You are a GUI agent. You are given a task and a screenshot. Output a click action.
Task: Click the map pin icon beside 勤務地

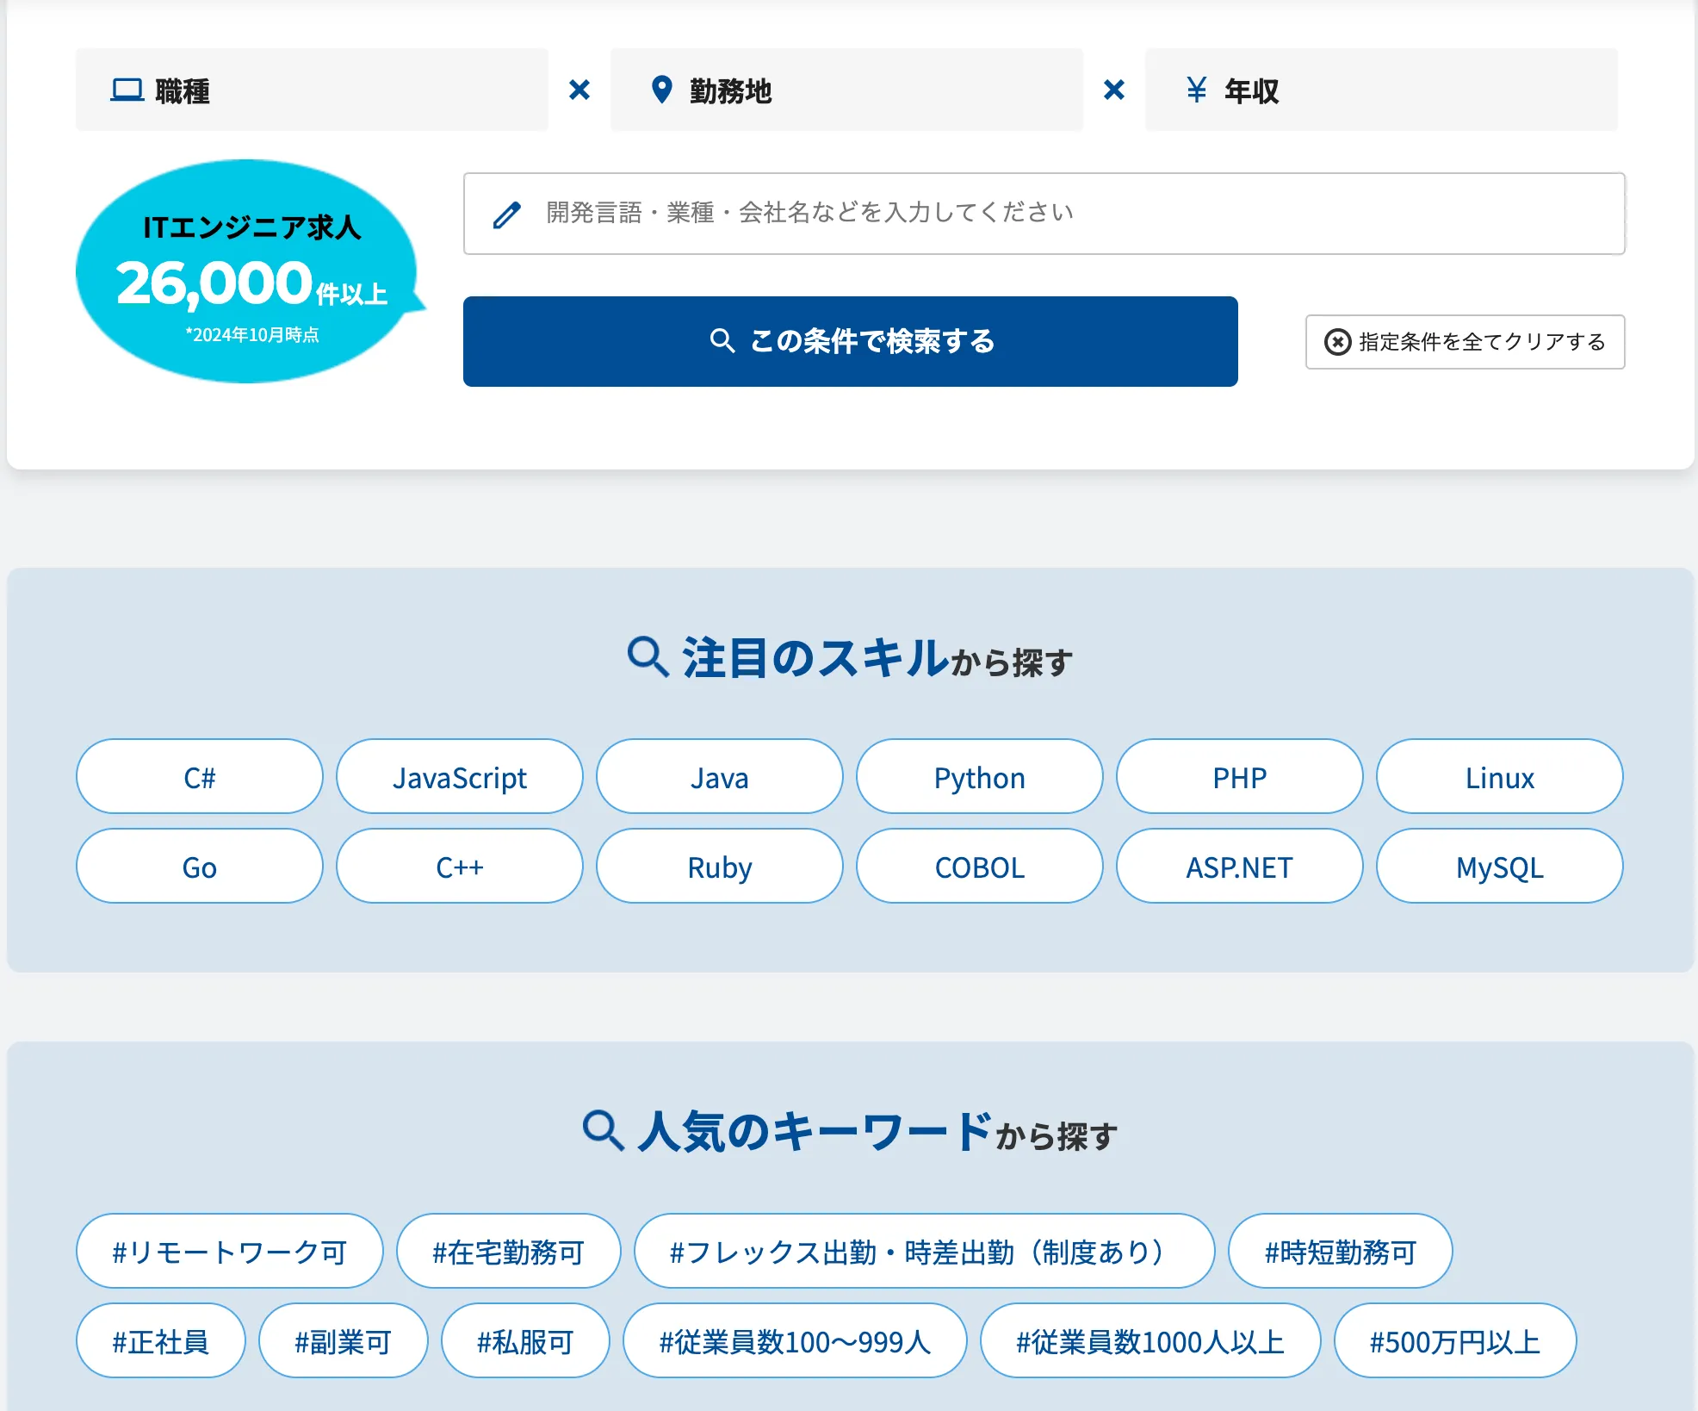click(661, 90)
